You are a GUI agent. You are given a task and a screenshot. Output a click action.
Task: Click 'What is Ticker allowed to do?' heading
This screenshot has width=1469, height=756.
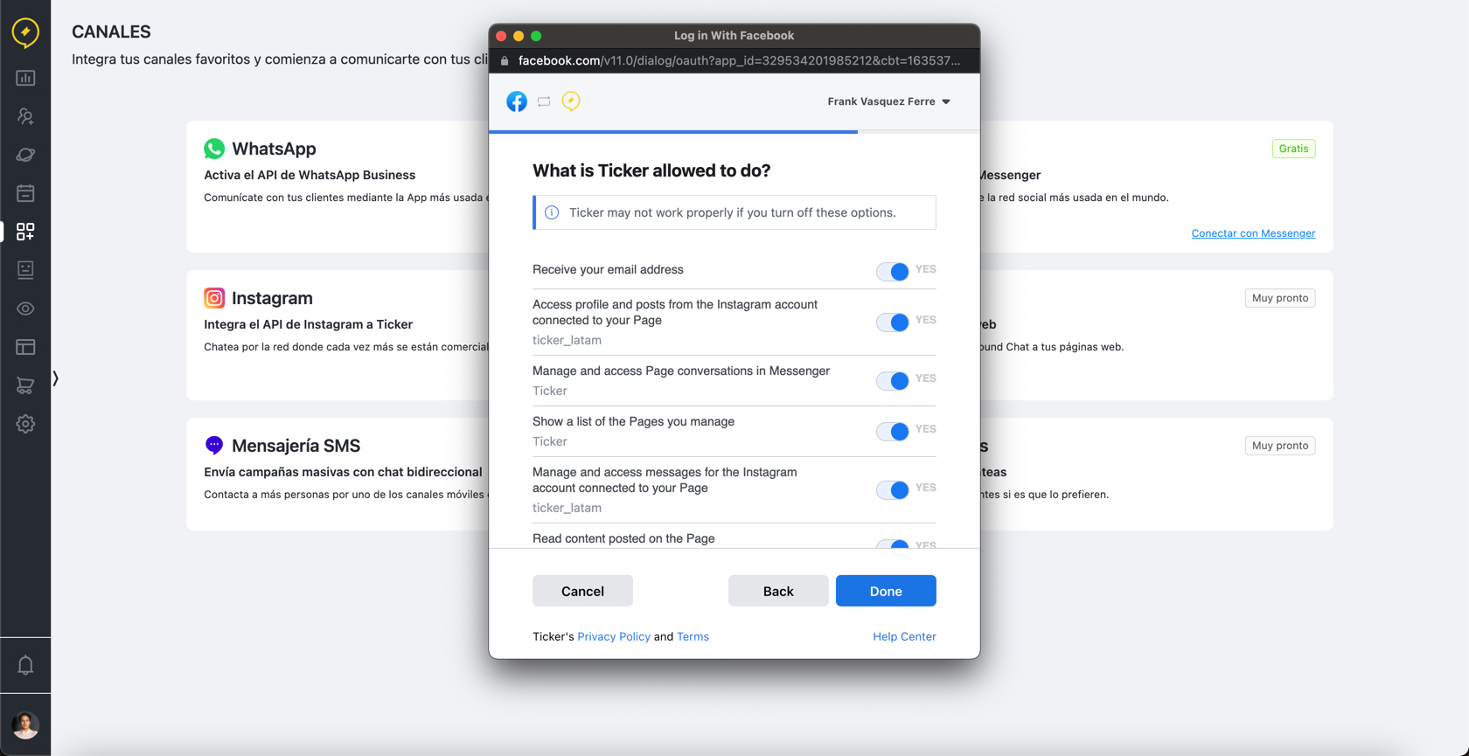click(651, 170)
